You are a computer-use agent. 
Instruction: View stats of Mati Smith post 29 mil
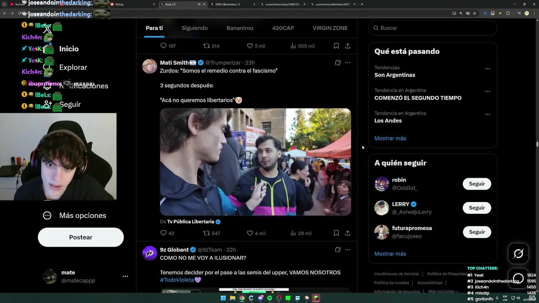(301, 233)
